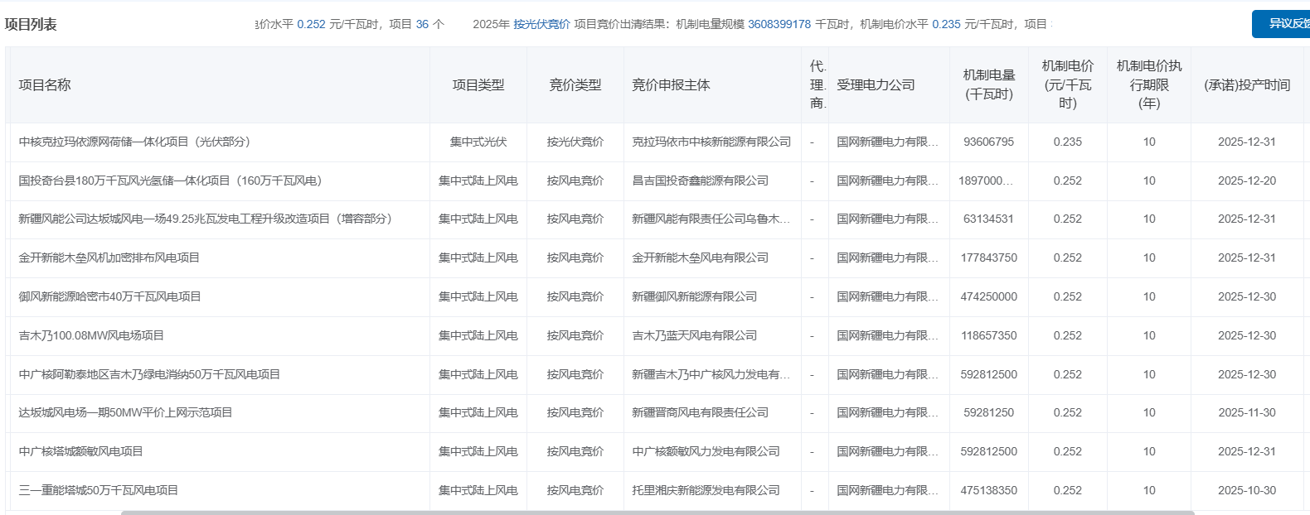This screenshot has width=1310, height=515.
Task: Click the 集中式光伏 project type cell
Action: (478, 142)
